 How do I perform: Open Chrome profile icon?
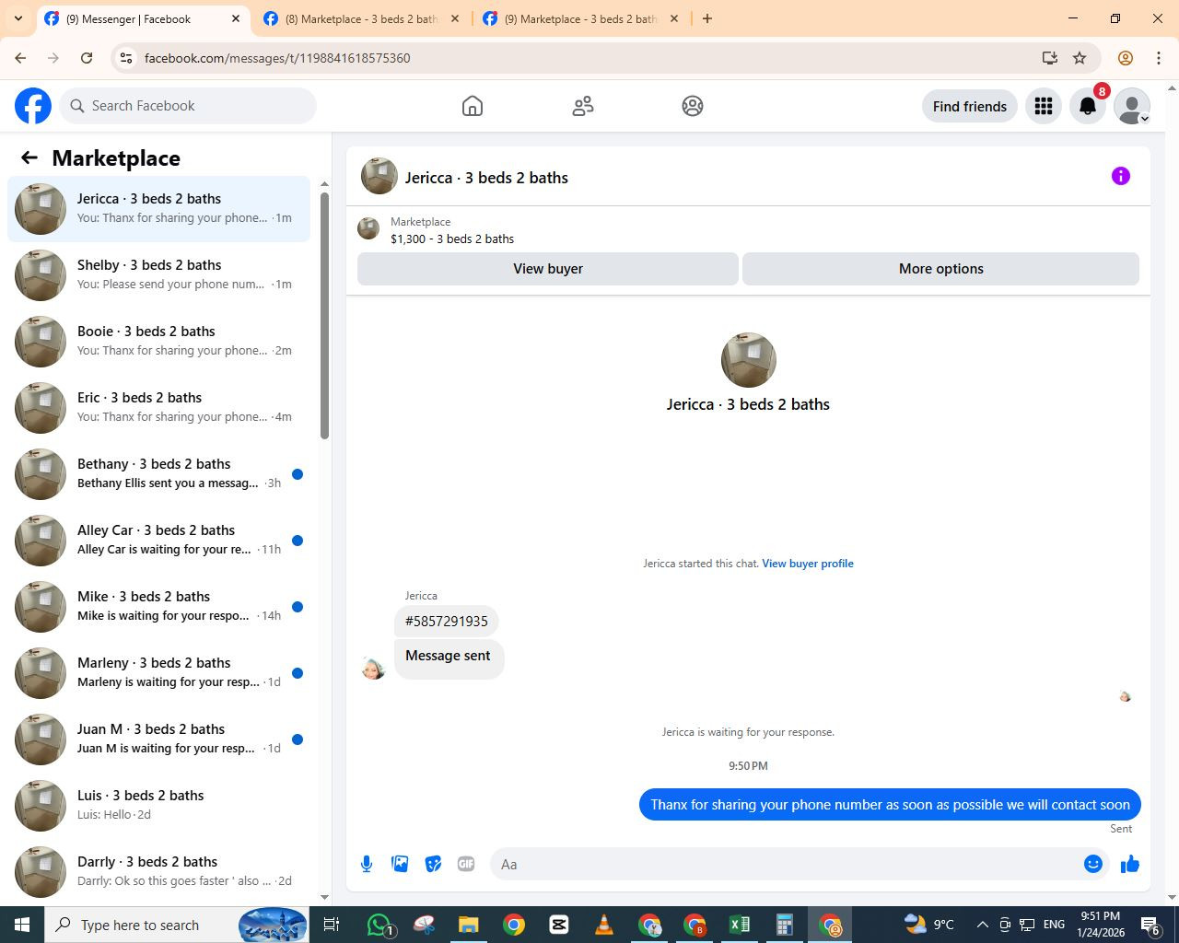pos(1125,58)
